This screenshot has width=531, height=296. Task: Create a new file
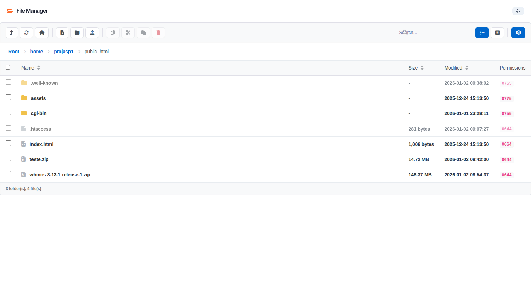point(62,33)
